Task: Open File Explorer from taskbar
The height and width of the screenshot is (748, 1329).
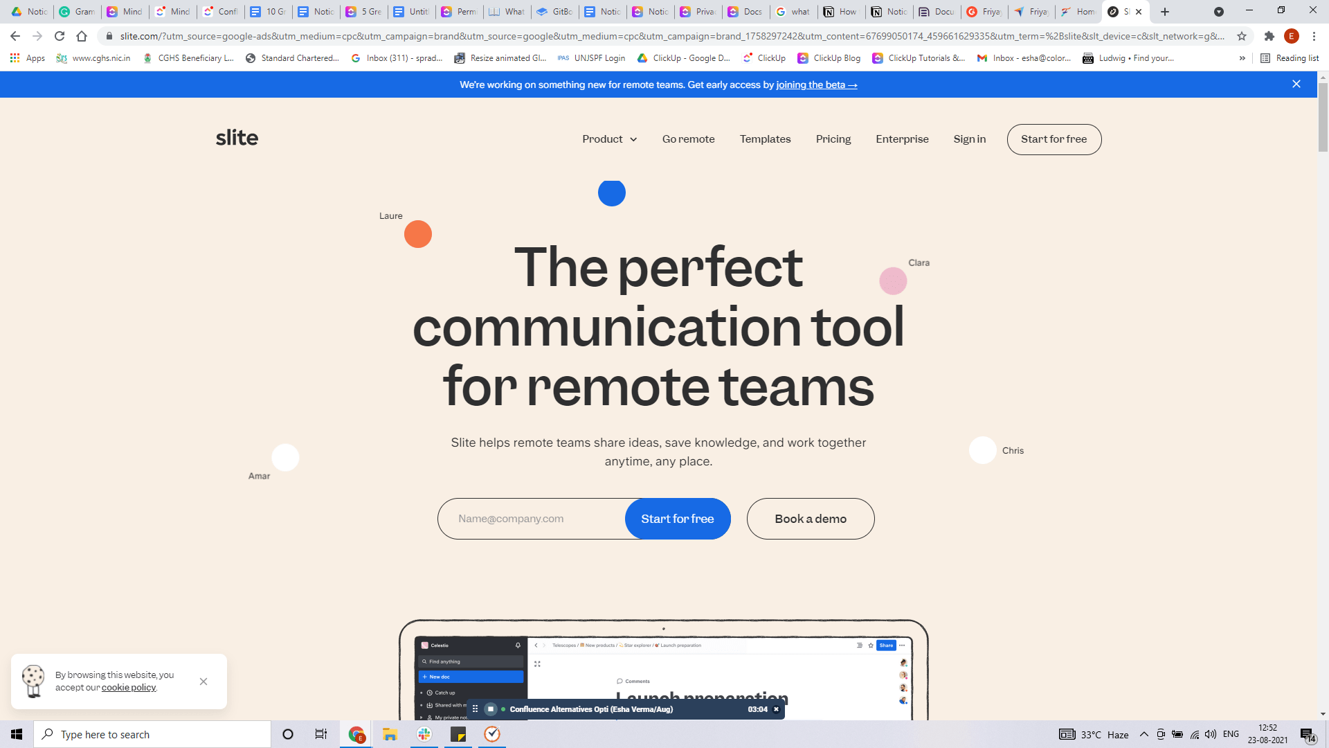Action: [x=390, y=734]
